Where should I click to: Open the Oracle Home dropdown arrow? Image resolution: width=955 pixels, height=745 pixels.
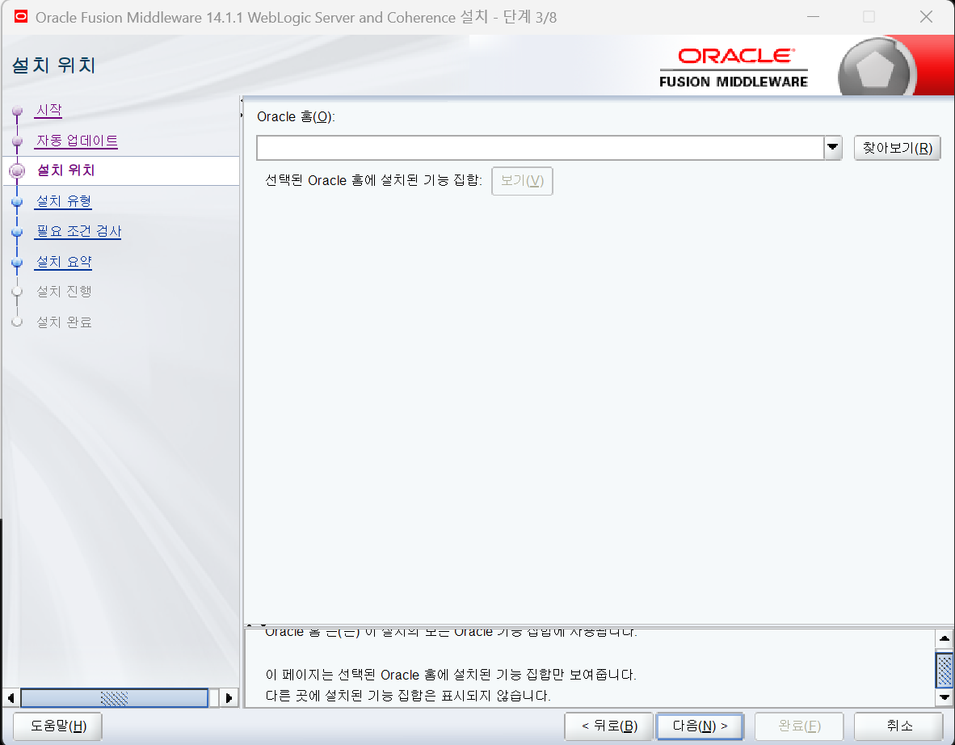coord(832,148)
